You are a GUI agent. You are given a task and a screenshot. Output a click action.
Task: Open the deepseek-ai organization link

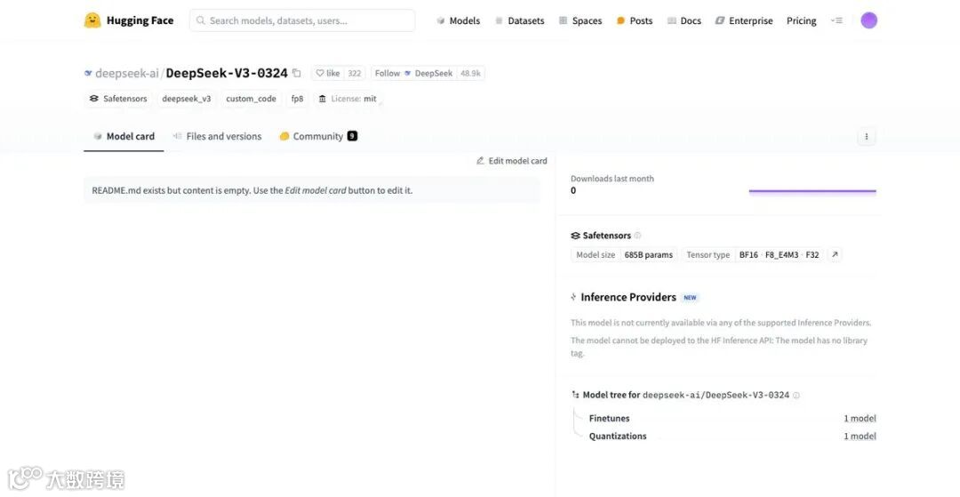tap(126, 74)
